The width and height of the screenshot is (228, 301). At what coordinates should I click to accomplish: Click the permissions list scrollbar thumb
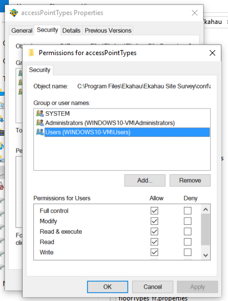(x=205, y=229)
